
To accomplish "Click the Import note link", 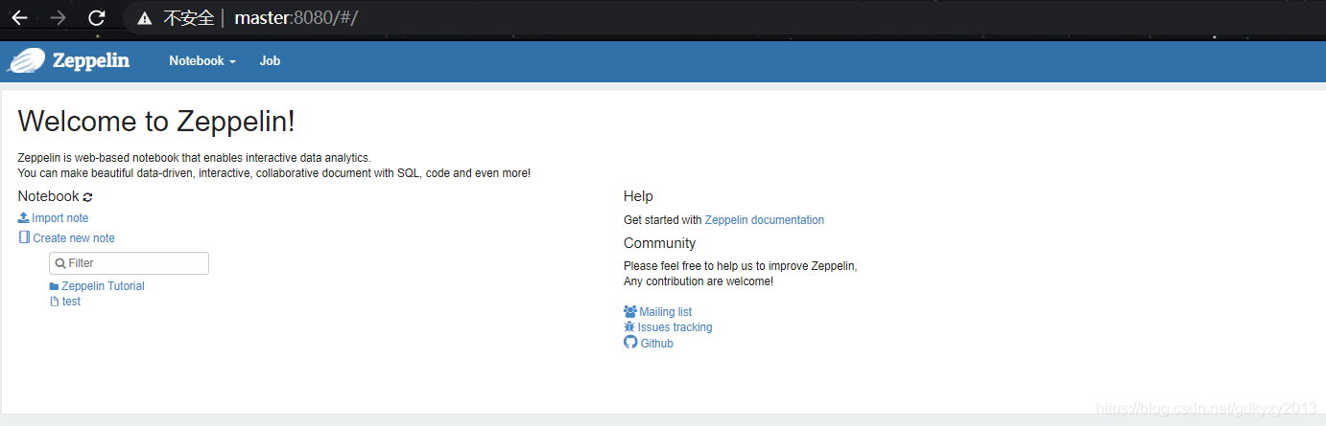I will (59, 218).
